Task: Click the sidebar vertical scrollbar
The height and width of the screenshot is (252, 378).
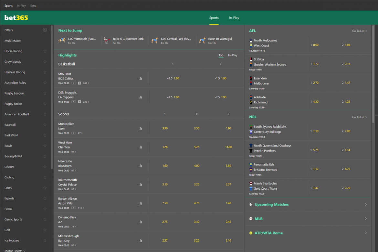Action: [x=52, y=97]
